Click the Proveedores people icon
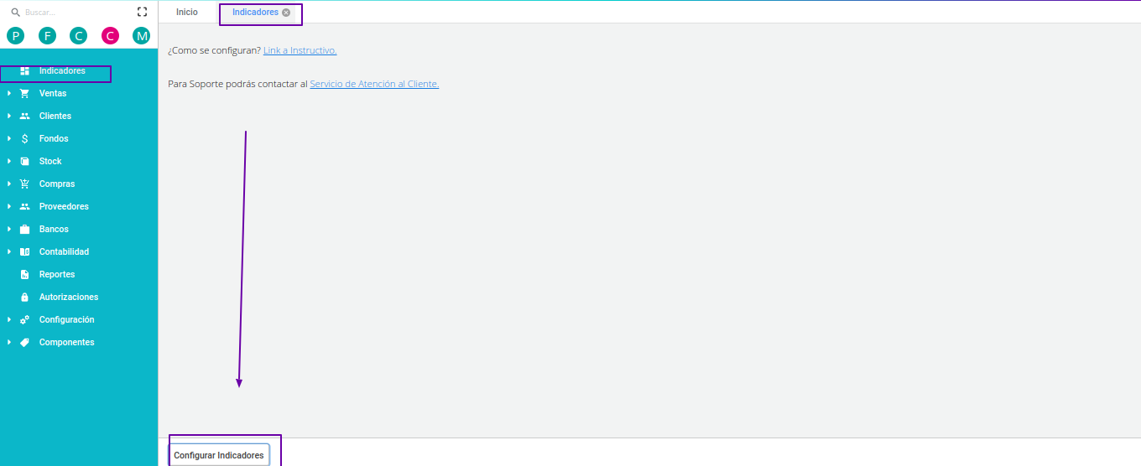This screenshot has width=1141, height=466. click(x=24, y=207)
